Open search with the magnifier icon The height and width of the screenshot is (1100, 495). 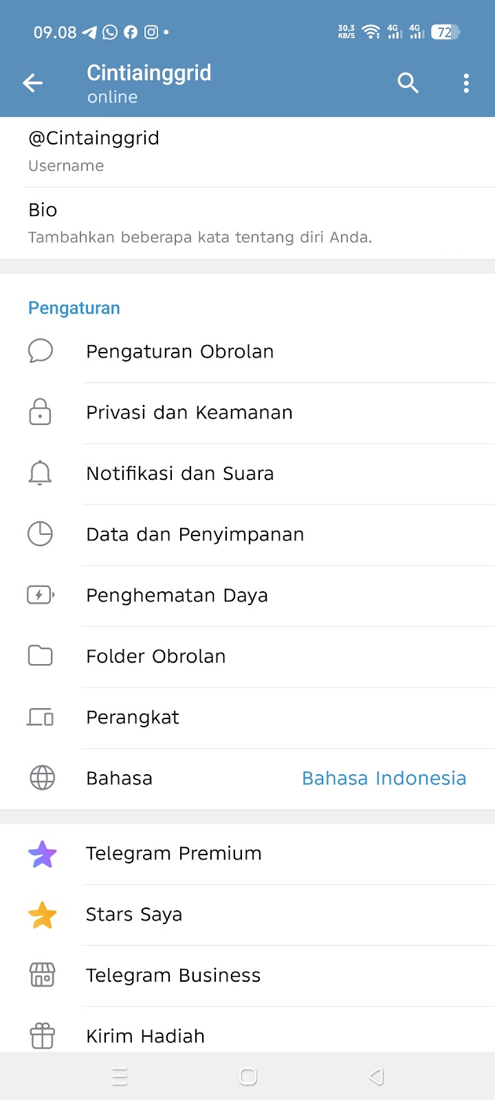(x=408, y=83)
